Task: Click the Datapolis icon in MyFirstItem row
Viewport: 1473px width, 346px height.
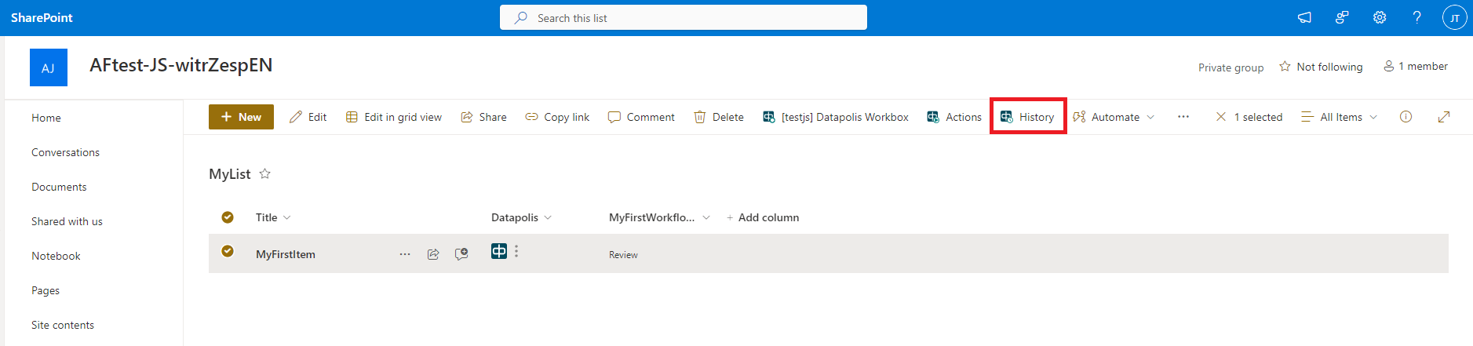Action: click(x=498, y=251)
